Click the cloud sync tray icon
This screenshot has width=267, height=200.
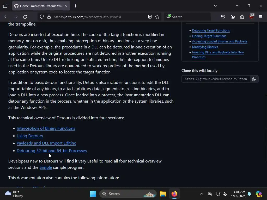click(210, 194)
